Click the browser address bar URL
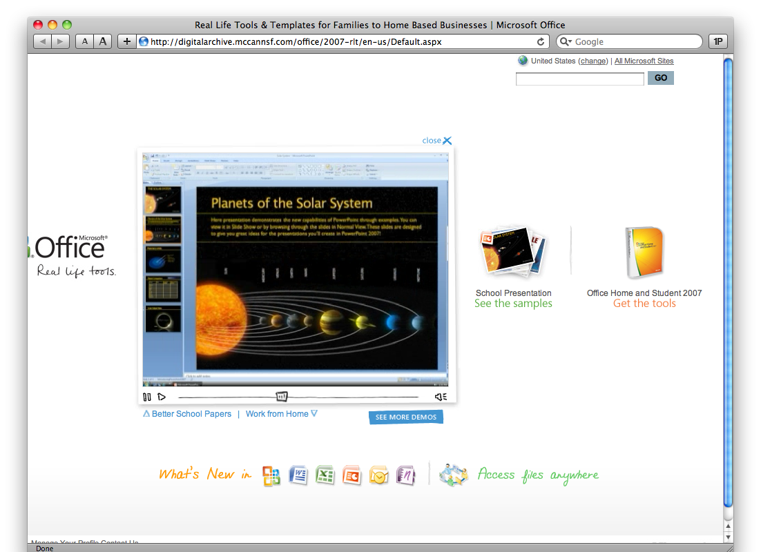The width and height of the screenshot is (761, 552). [x=296, y=41]
